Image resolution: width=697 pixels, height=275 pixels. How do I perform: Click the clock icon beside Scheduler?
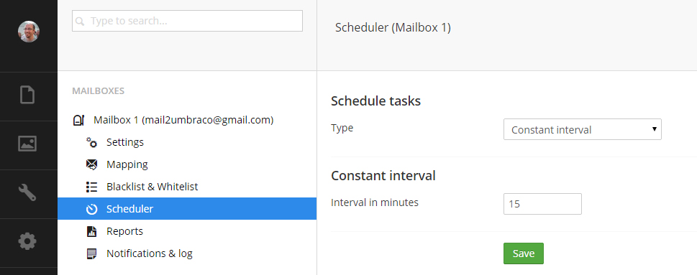pyautogui.click(x=91, y=209)
